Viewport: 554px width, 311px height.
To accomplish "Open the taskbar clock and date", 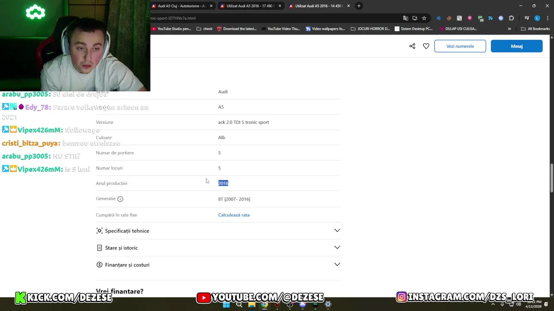I will click(534, 304).
